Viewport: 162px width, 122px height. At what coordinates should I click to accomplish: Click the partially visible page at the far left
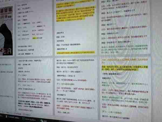pos(6,85)
